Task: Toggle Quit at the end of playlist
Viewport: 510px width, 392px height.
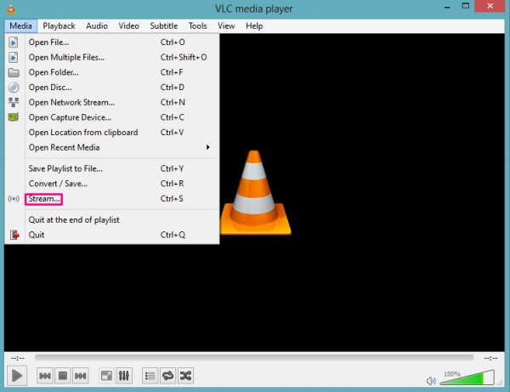Action: 112,220
